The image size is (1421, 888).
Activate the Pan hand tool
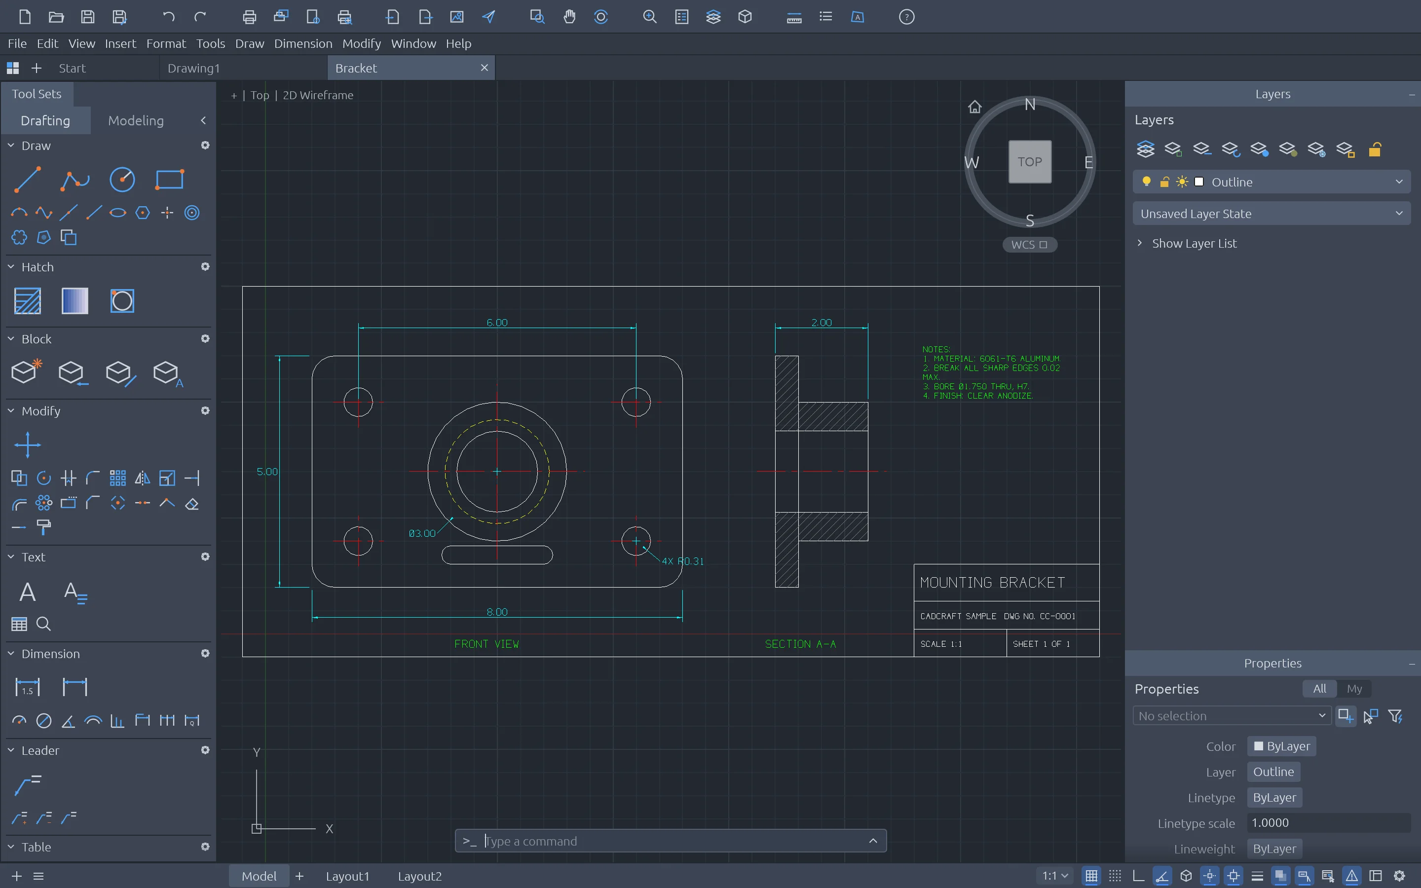[x=569, y=17]
